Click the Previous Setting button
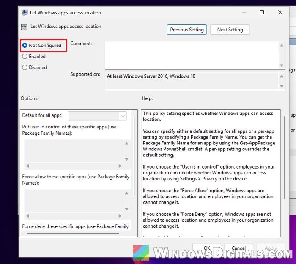The image size is (296, 264). [187, 30]
